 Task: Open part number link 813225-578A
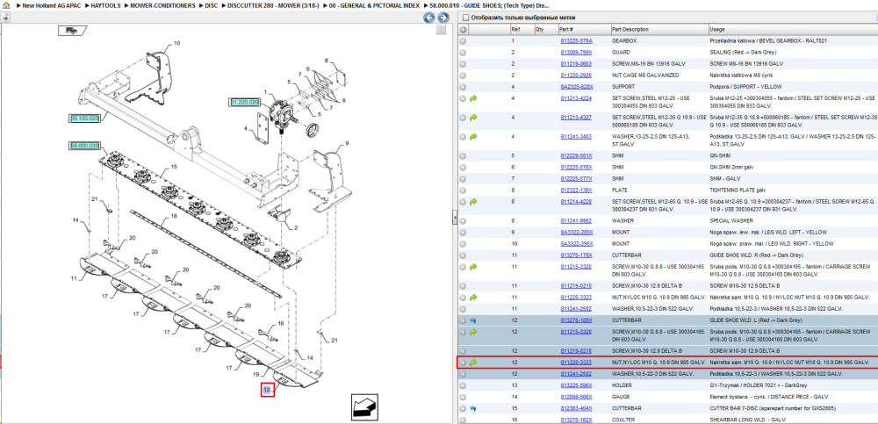tap(576, 41)
